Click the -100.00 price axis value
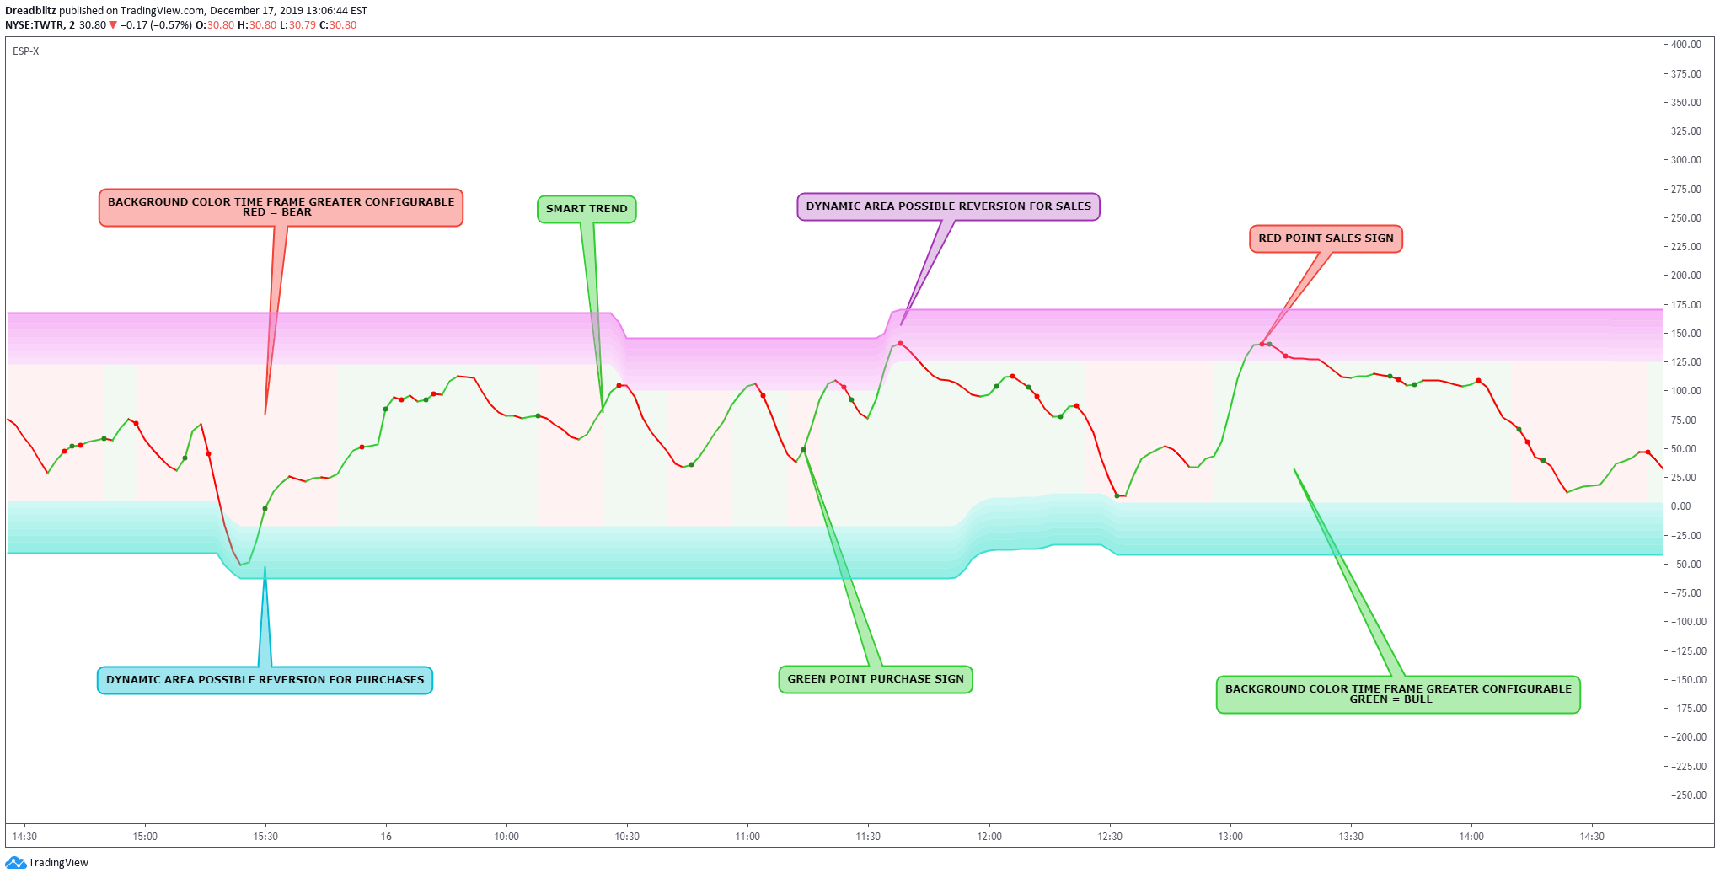 [x=1689, y=622]
